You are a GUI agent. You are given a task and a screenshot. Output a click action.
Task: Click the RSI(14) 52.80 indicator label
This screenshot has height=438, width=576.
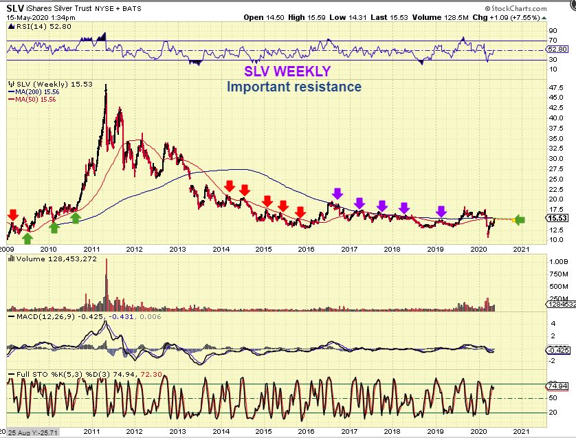pyautogui.click(x=44, y=26)
